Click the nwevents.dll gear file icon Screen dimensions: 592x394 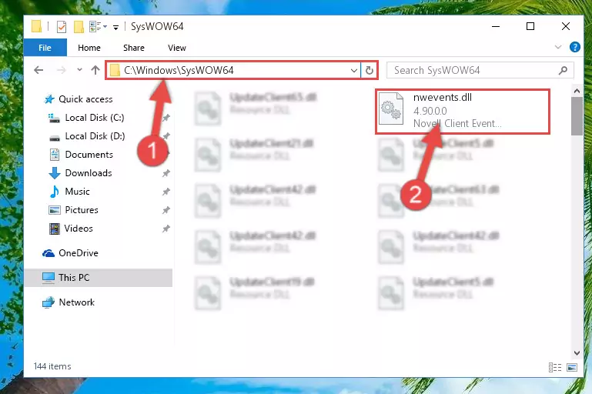[391, 109]
